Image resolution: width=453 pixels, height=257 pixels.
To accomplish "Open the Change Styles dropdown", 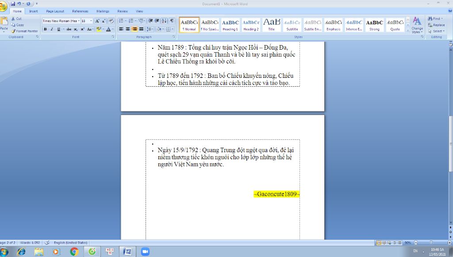I will 417,25.
